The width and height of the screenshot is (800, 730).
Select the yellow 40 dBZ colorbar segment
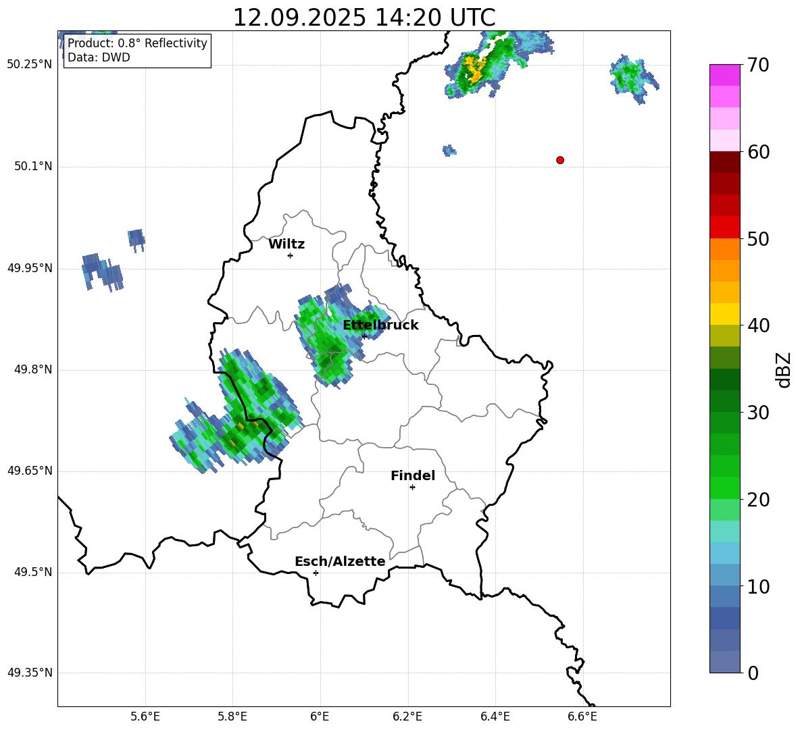pos(725,314)
